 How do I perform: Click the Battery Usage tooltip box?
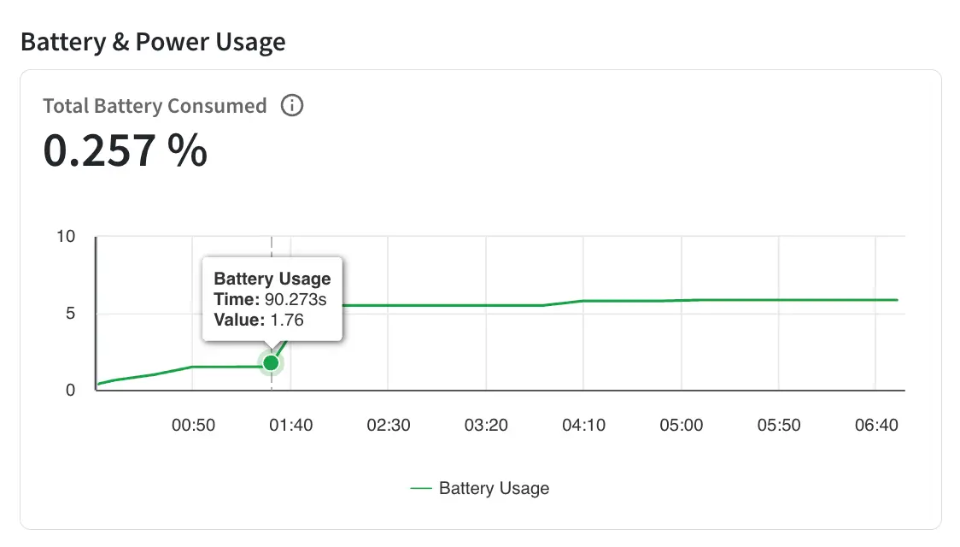coord(272,299)
